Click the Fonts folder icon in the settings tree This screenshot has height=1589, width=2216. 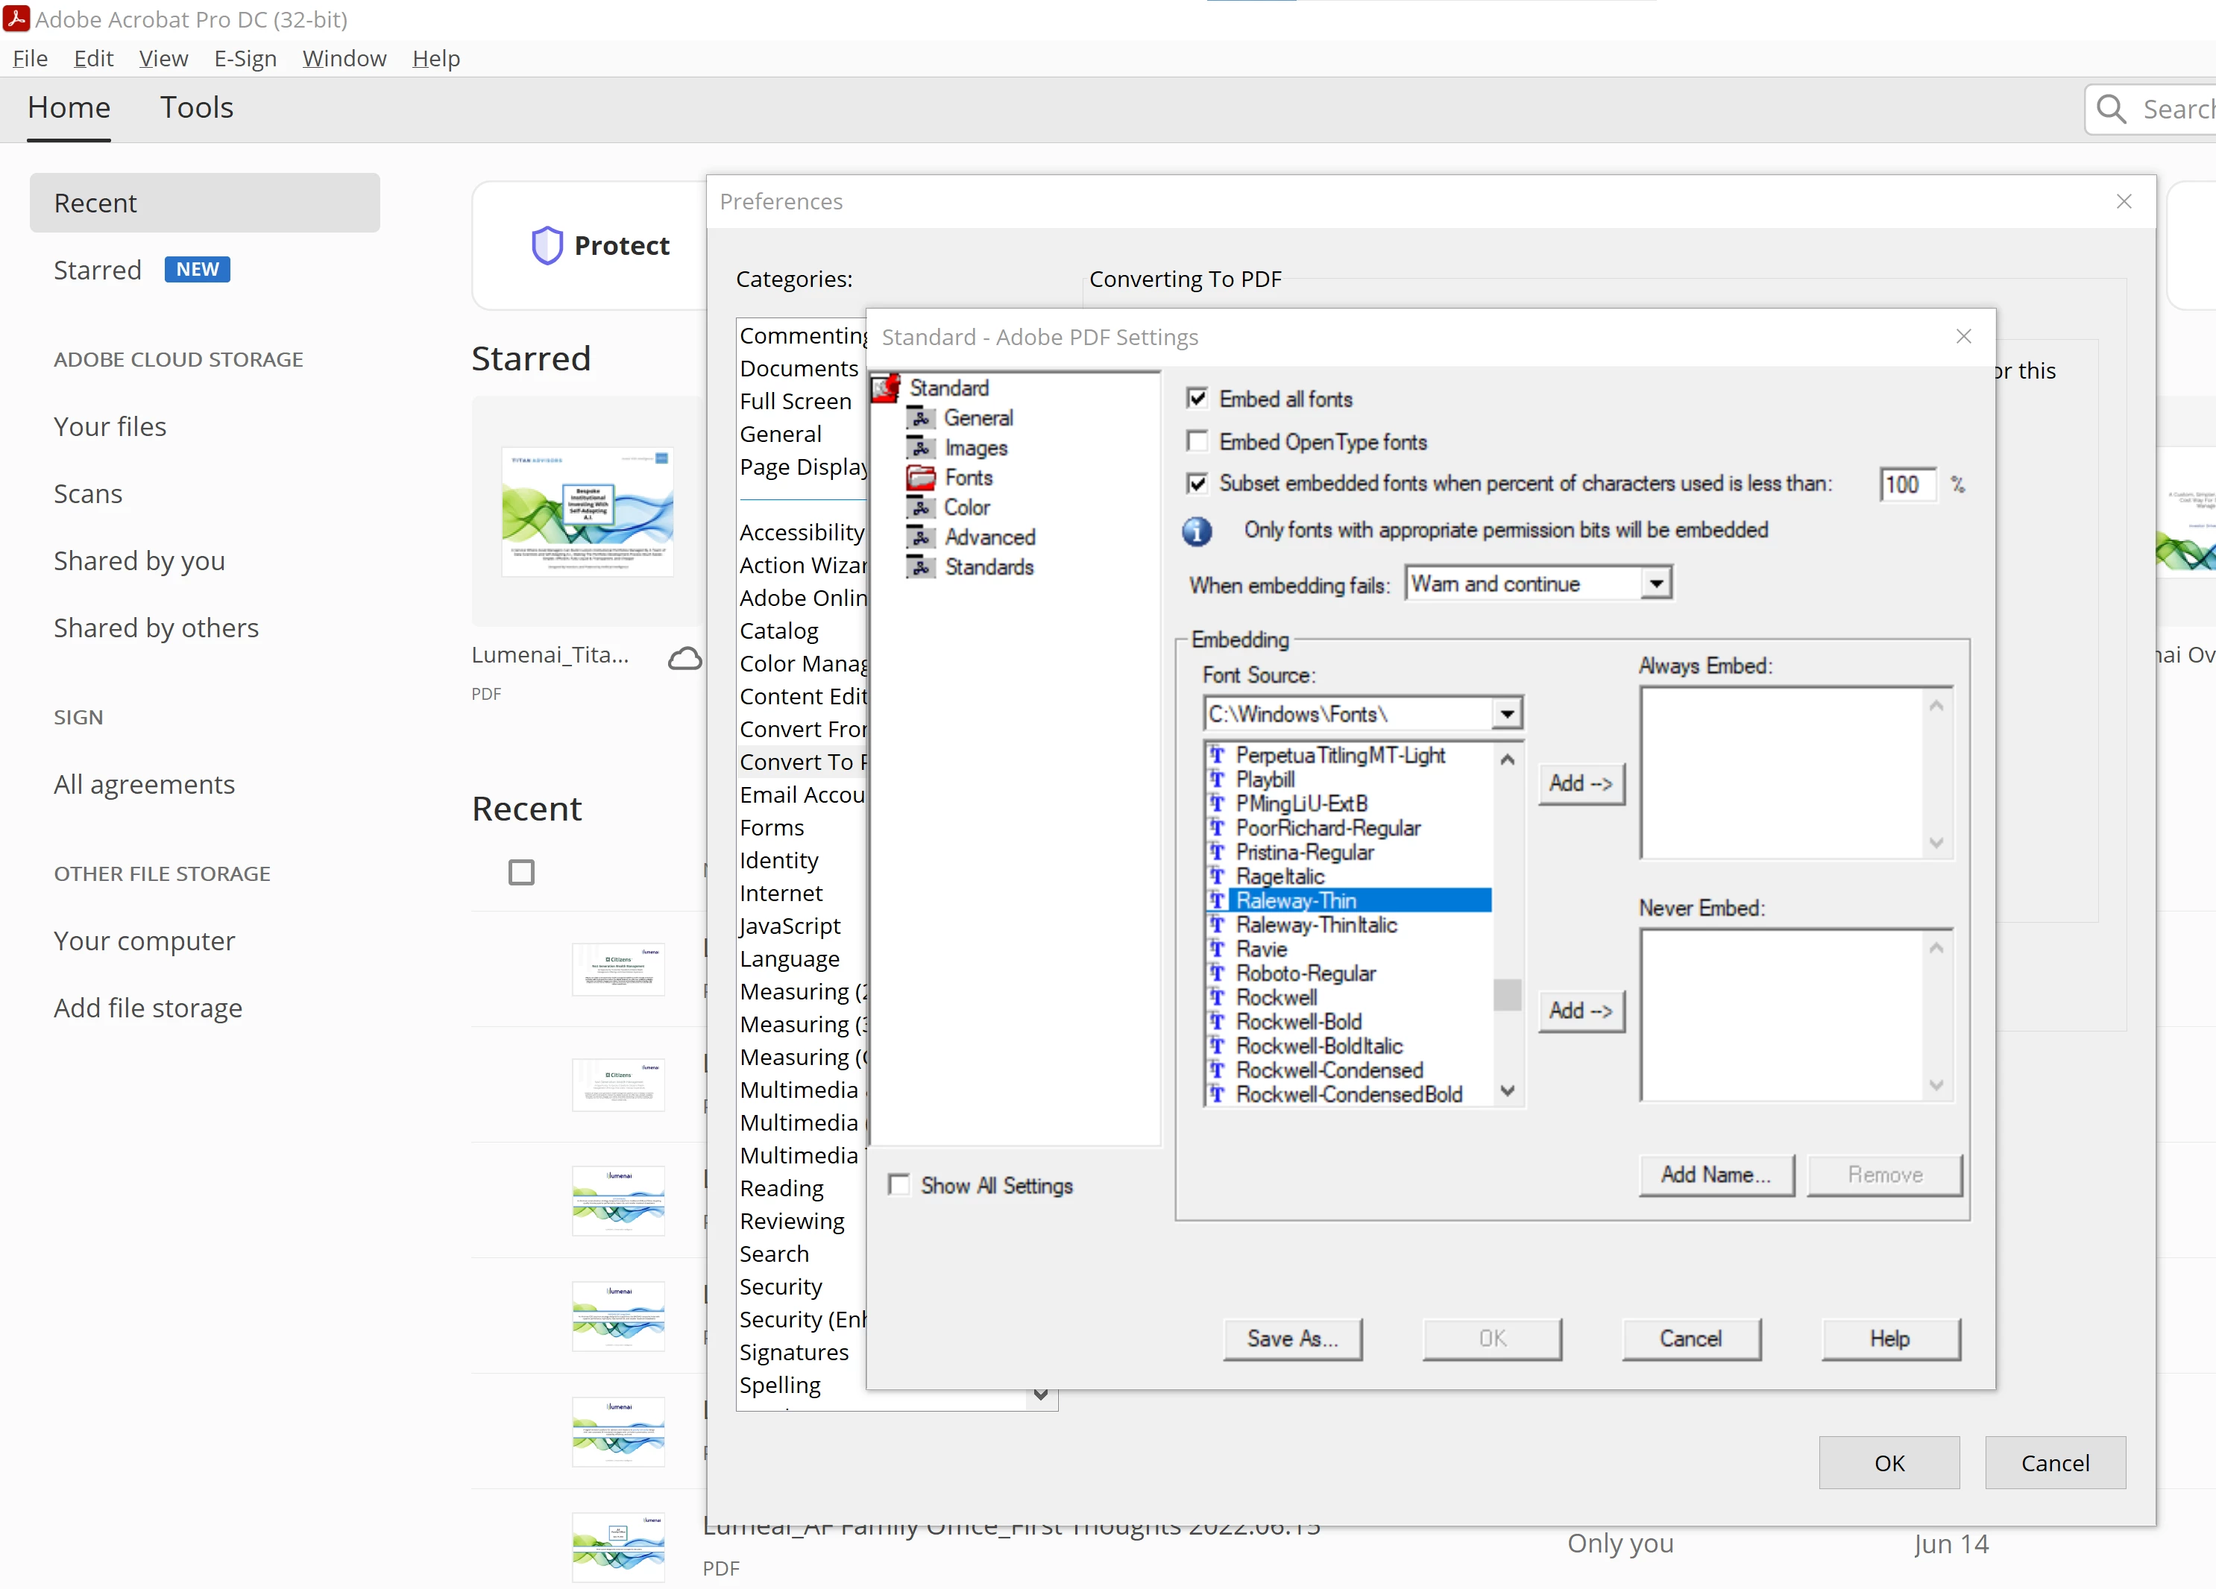point(920,478)
